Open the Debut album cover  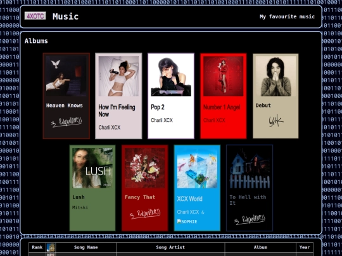point(275,76)
